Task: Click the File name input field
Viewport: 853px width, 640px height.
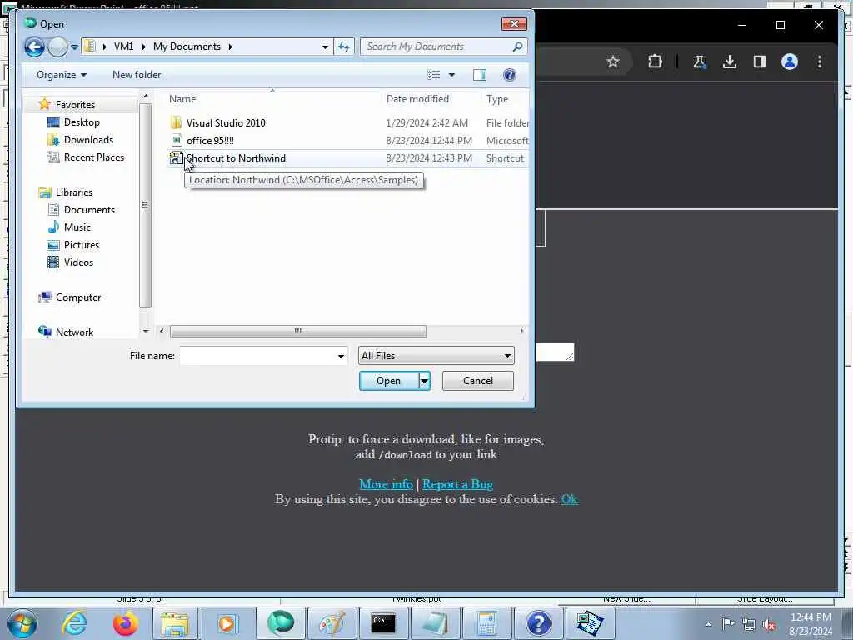Action: [258, 356]
